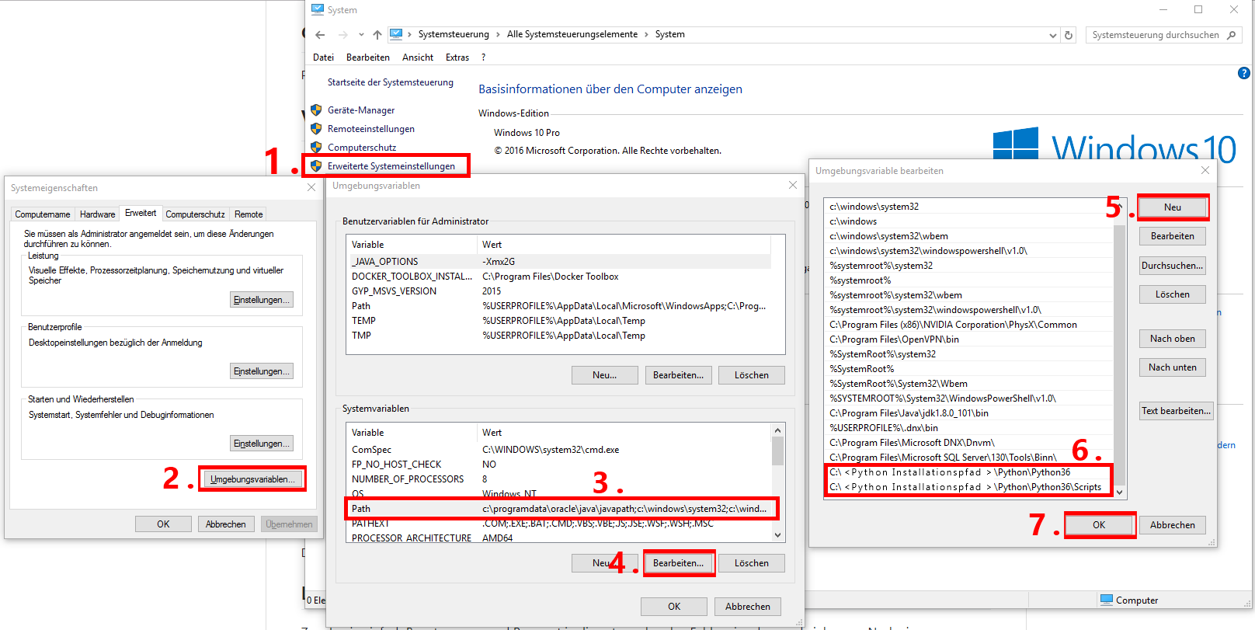The width and height of the screenshot is (1255, 630).
Task: Open Erweiterte Systemeinstellungen link
Action: (x=391, y=166)
